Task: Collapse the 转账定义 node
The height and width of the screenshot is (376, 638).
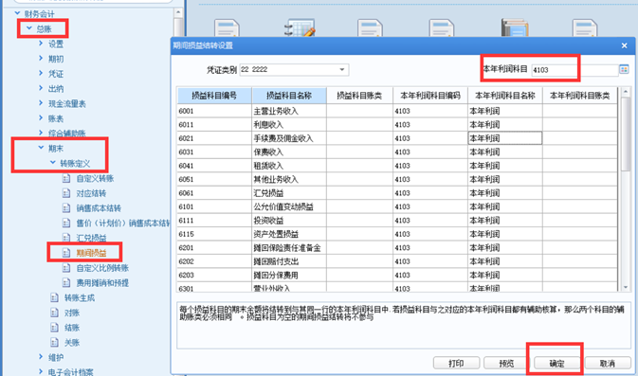Action: 53,163
